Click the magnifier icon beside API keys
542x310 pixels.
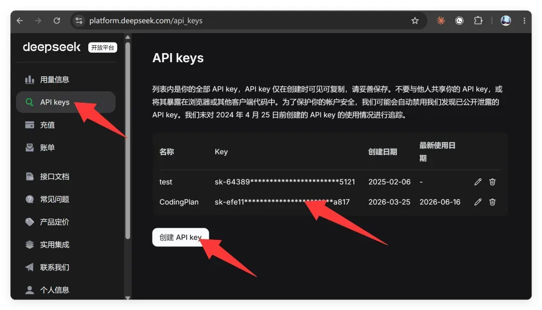[30, 102]
